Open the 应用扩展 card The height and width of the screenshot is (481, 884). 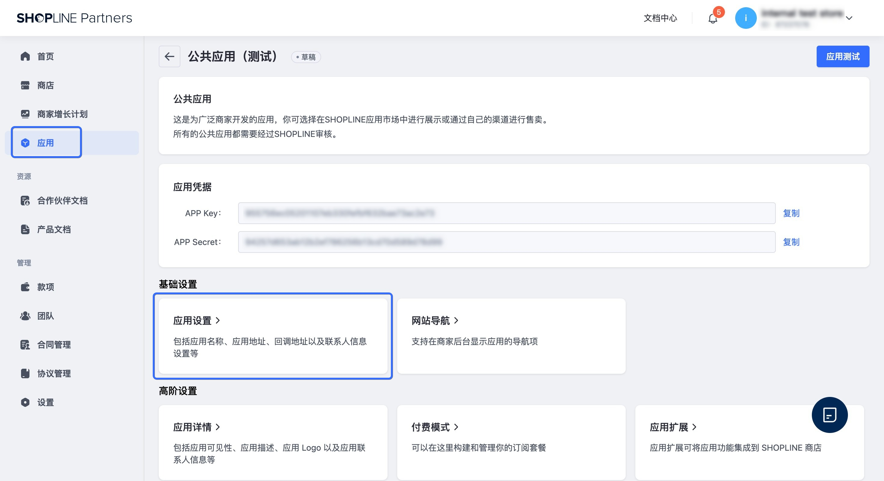pyautogui.click(x=750, y=442)
